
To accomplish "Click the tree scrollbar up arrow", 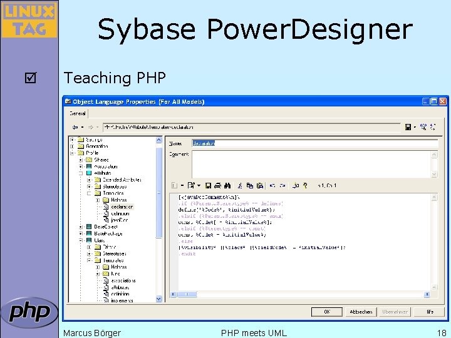I will (x=158, y=140).
